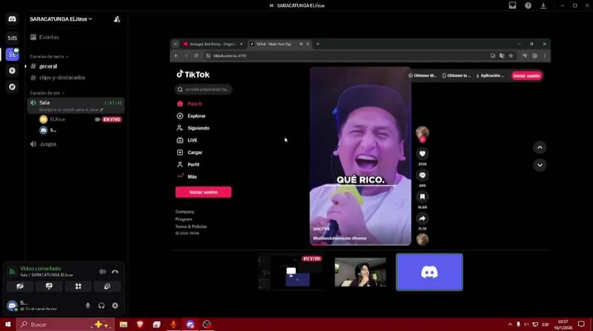Click Iniciar sesión button at top right
Screen dimensions: 593x331
coord(527,76)
